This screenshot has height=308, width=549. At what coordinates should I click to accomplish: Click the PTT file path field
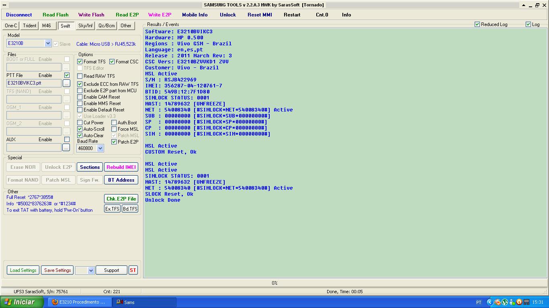(x=34, y=83)
